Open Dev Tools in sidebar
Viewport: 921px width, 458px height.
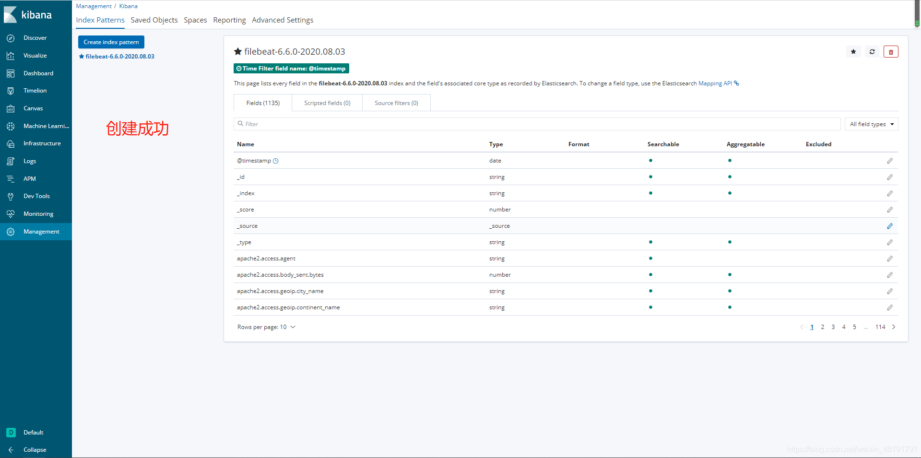pos(35,196)
